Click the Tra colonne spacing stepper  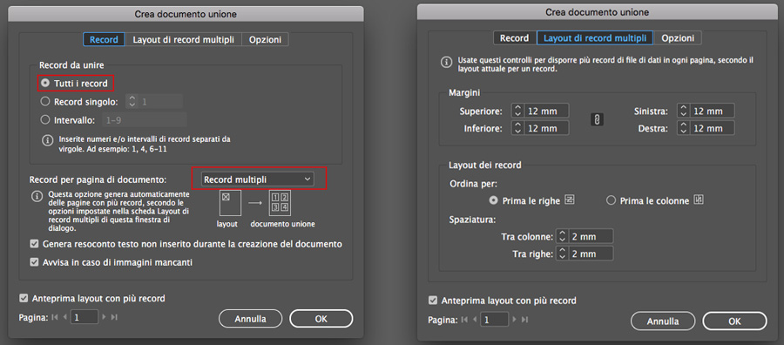click(562, 236)
